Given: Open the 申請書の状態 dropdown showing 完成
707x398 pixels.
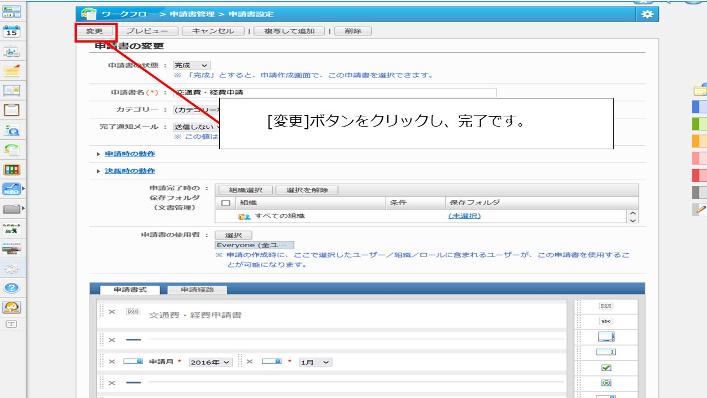Looking at the screenshot, I should 192,65.
